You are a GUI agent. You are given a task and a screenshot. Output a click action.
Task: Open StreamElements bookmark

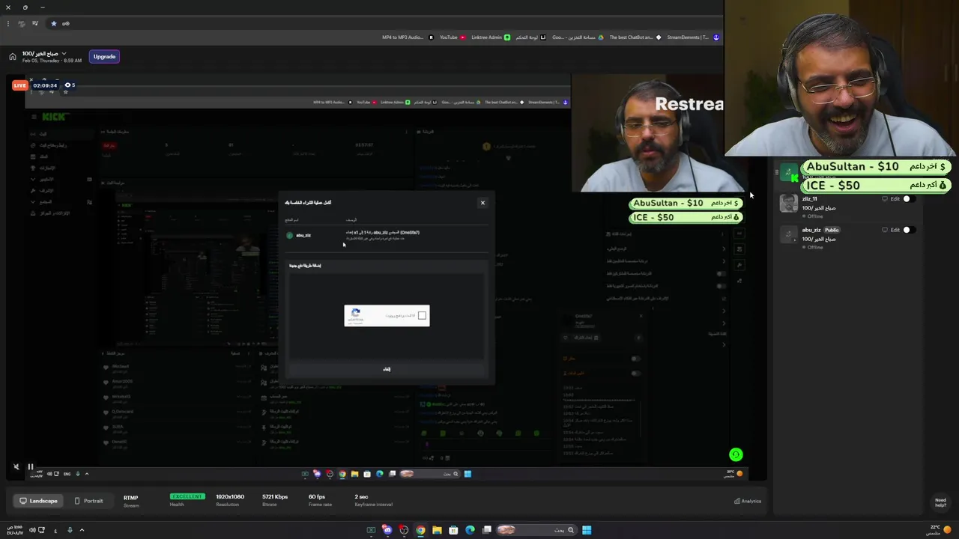[x=693, y=37]
